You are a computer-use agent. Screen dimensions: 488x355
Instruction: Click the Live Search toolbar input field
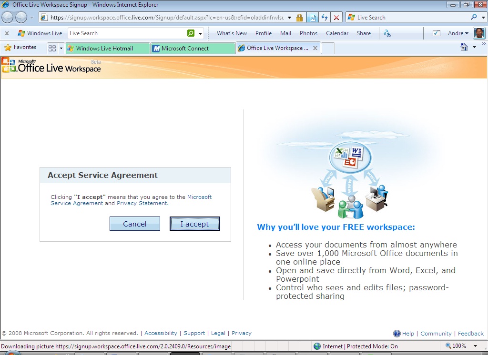tap(128, 33)
